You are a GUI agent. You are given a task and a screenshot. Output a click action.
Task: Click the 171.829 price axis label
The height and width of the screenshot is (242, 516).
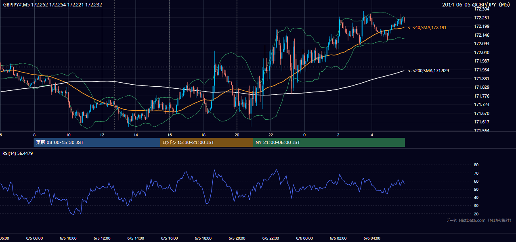[481, 87]
